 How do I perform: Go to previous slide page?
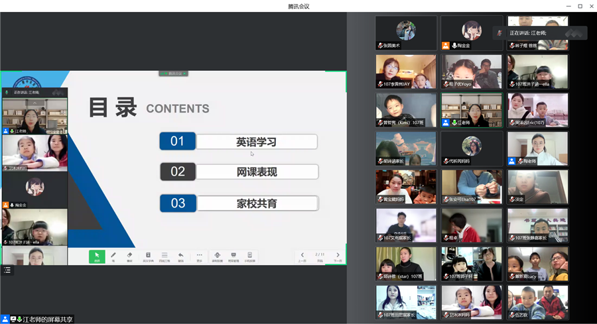(x=302, y=256)
